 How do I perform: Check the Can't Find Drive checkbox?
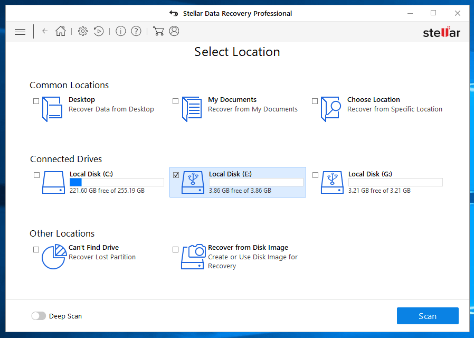point(36,249)
